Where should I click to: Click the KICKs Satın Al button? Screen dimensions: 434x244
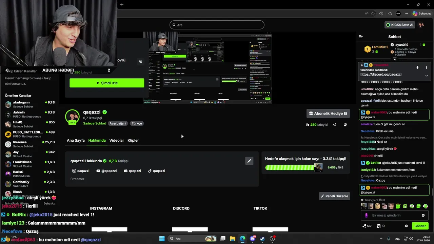(400, 25)
